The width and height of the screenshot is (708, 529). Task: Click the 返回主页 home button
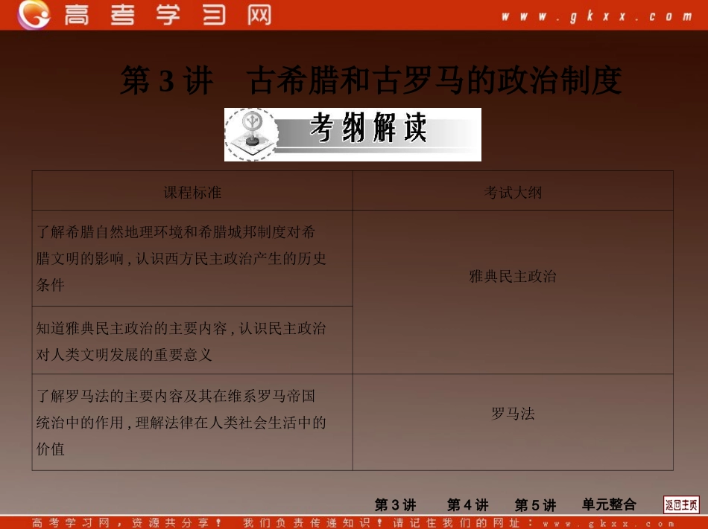pos(681,504)
